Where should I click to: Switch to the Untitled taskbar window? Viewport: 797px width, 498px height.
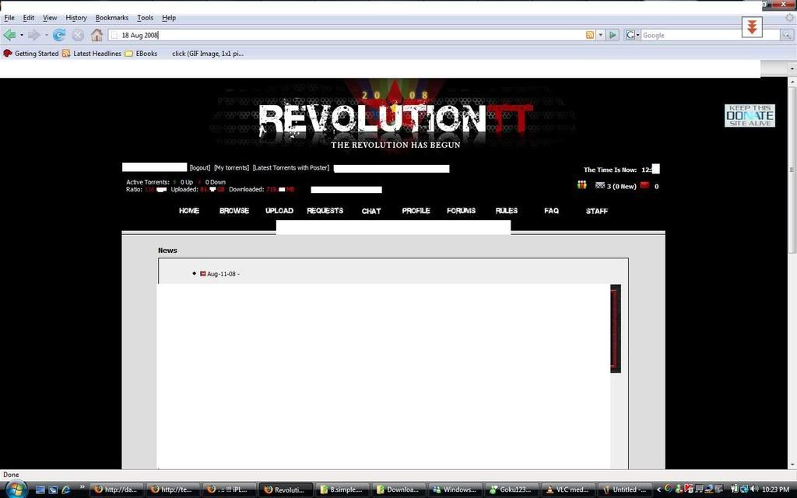[624, 490]
